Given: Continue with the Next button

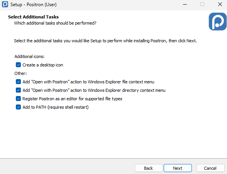Looking at the screenshot, I should [x=178, y=168].
